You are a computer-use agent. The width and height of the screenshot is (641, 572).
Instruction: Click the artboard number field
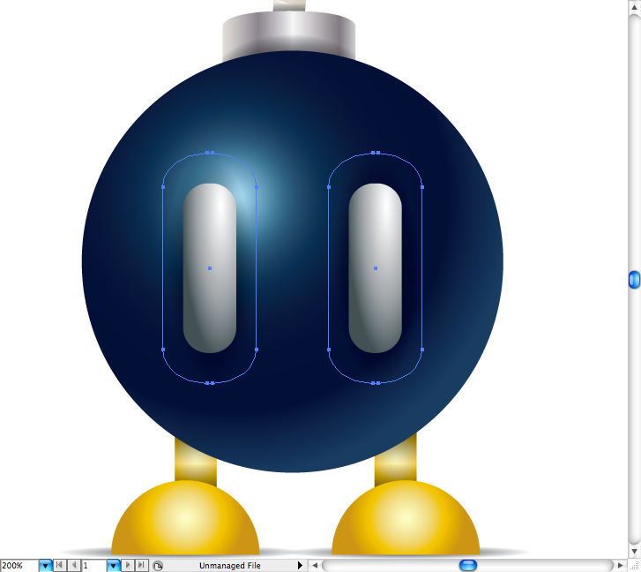click(93, 565)
